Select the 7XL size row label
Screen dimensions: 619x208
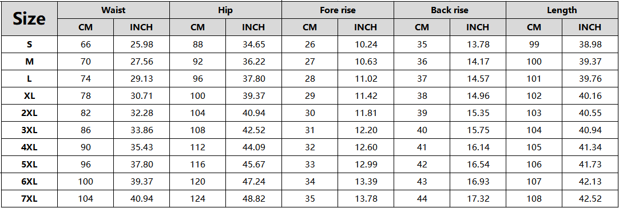(29, 198)
